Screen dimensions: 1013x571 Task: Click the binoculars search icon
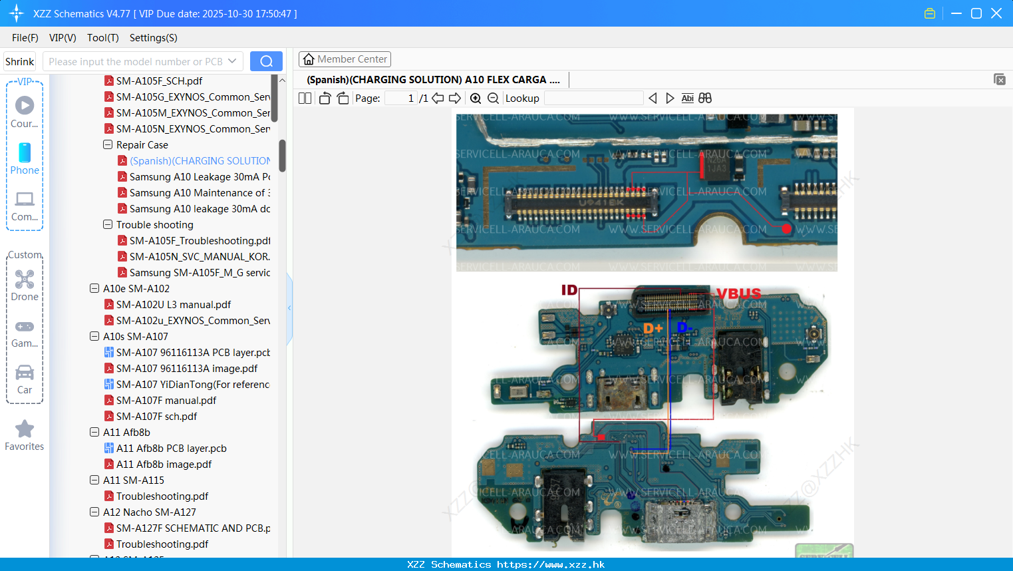pyautogui.click(x=705, y=98)
